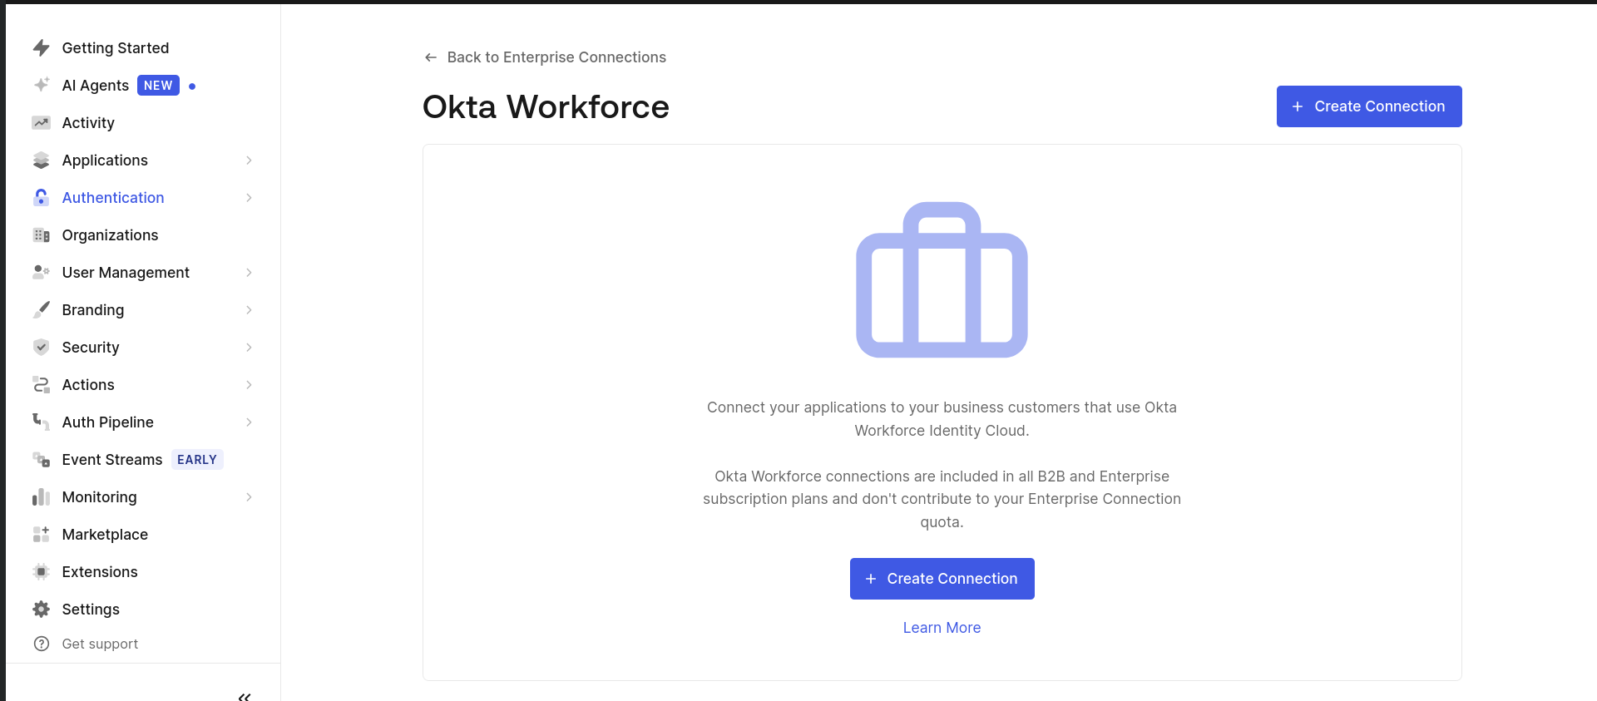Click the back arrow icon
1597x701 pixels.
pyautogui.click(x=431, y=57)
